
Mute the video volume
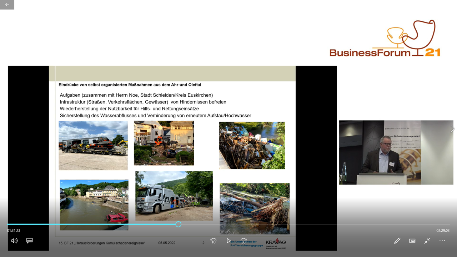[14, 241]
